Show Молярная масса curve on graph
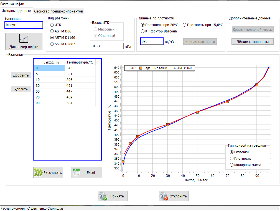This screenshot has height=211, width=280. click(x=232, y=165)
